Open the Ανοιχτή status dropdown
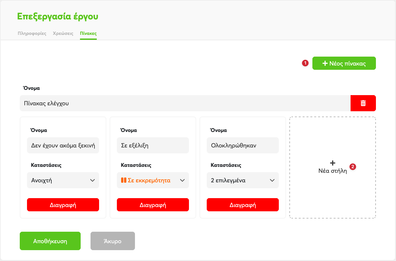Screen dimensions: 396x261 (x=63, y=180)
